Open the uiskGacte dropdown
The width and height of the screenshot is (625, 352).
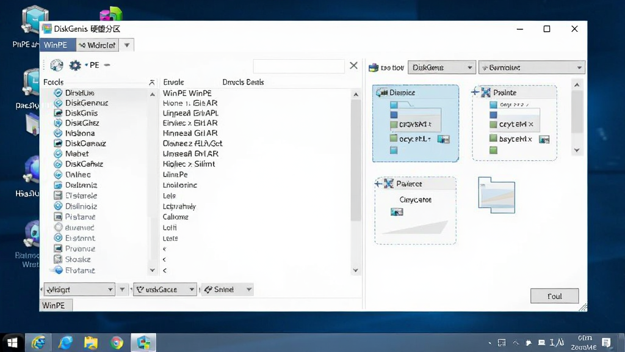(165, 289)
